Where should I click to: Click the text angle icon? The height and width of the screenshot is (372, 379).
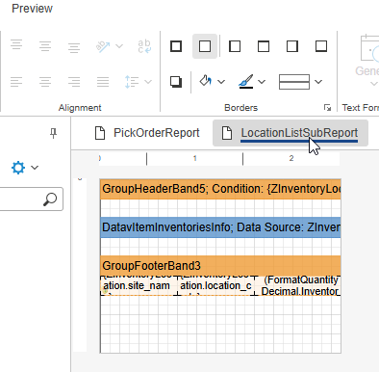tap(103, 46)
